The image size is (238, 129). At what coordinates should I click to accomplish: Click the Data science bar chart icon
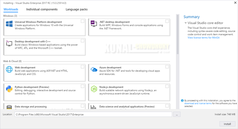93,107
